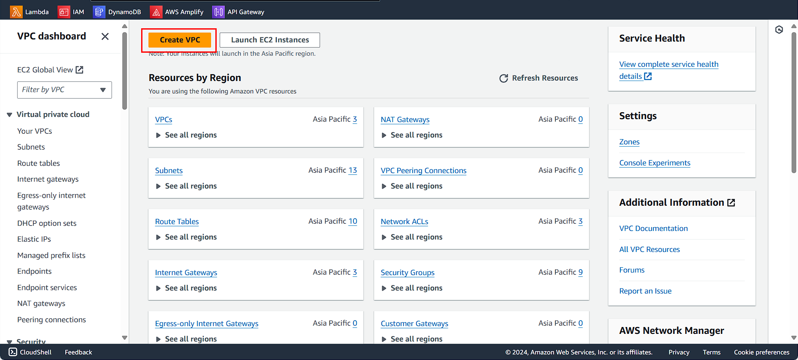Expand See all regions under VPCs
Viewport: 798px width, 360px height.
(186, 135)
